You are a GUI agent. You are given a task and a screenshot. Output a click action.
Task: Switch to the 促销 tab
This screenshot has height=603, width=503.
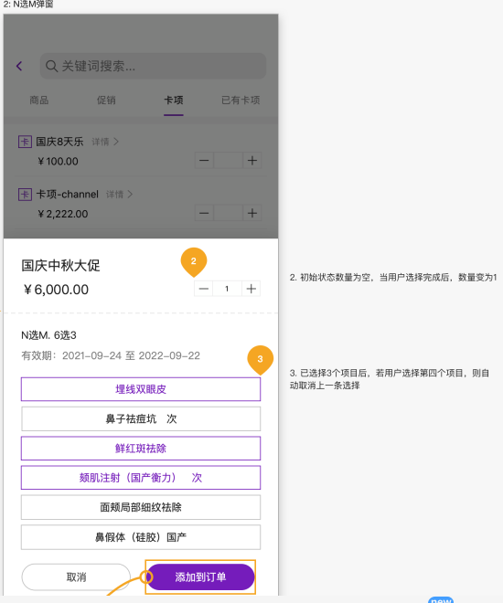point(106,100)
